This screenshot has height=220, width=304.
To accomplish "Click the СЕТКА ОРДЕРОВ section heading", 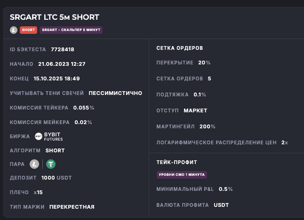I will click(180, 48).
